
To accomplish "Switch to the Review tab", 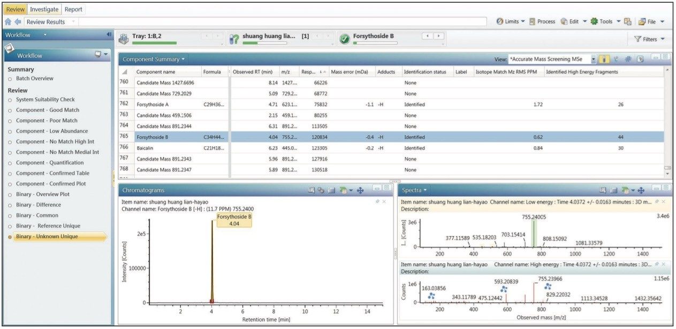I will 15,10.
